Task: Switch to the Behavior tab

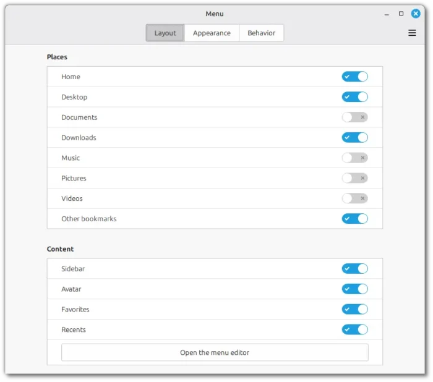Action: [261, 33]
